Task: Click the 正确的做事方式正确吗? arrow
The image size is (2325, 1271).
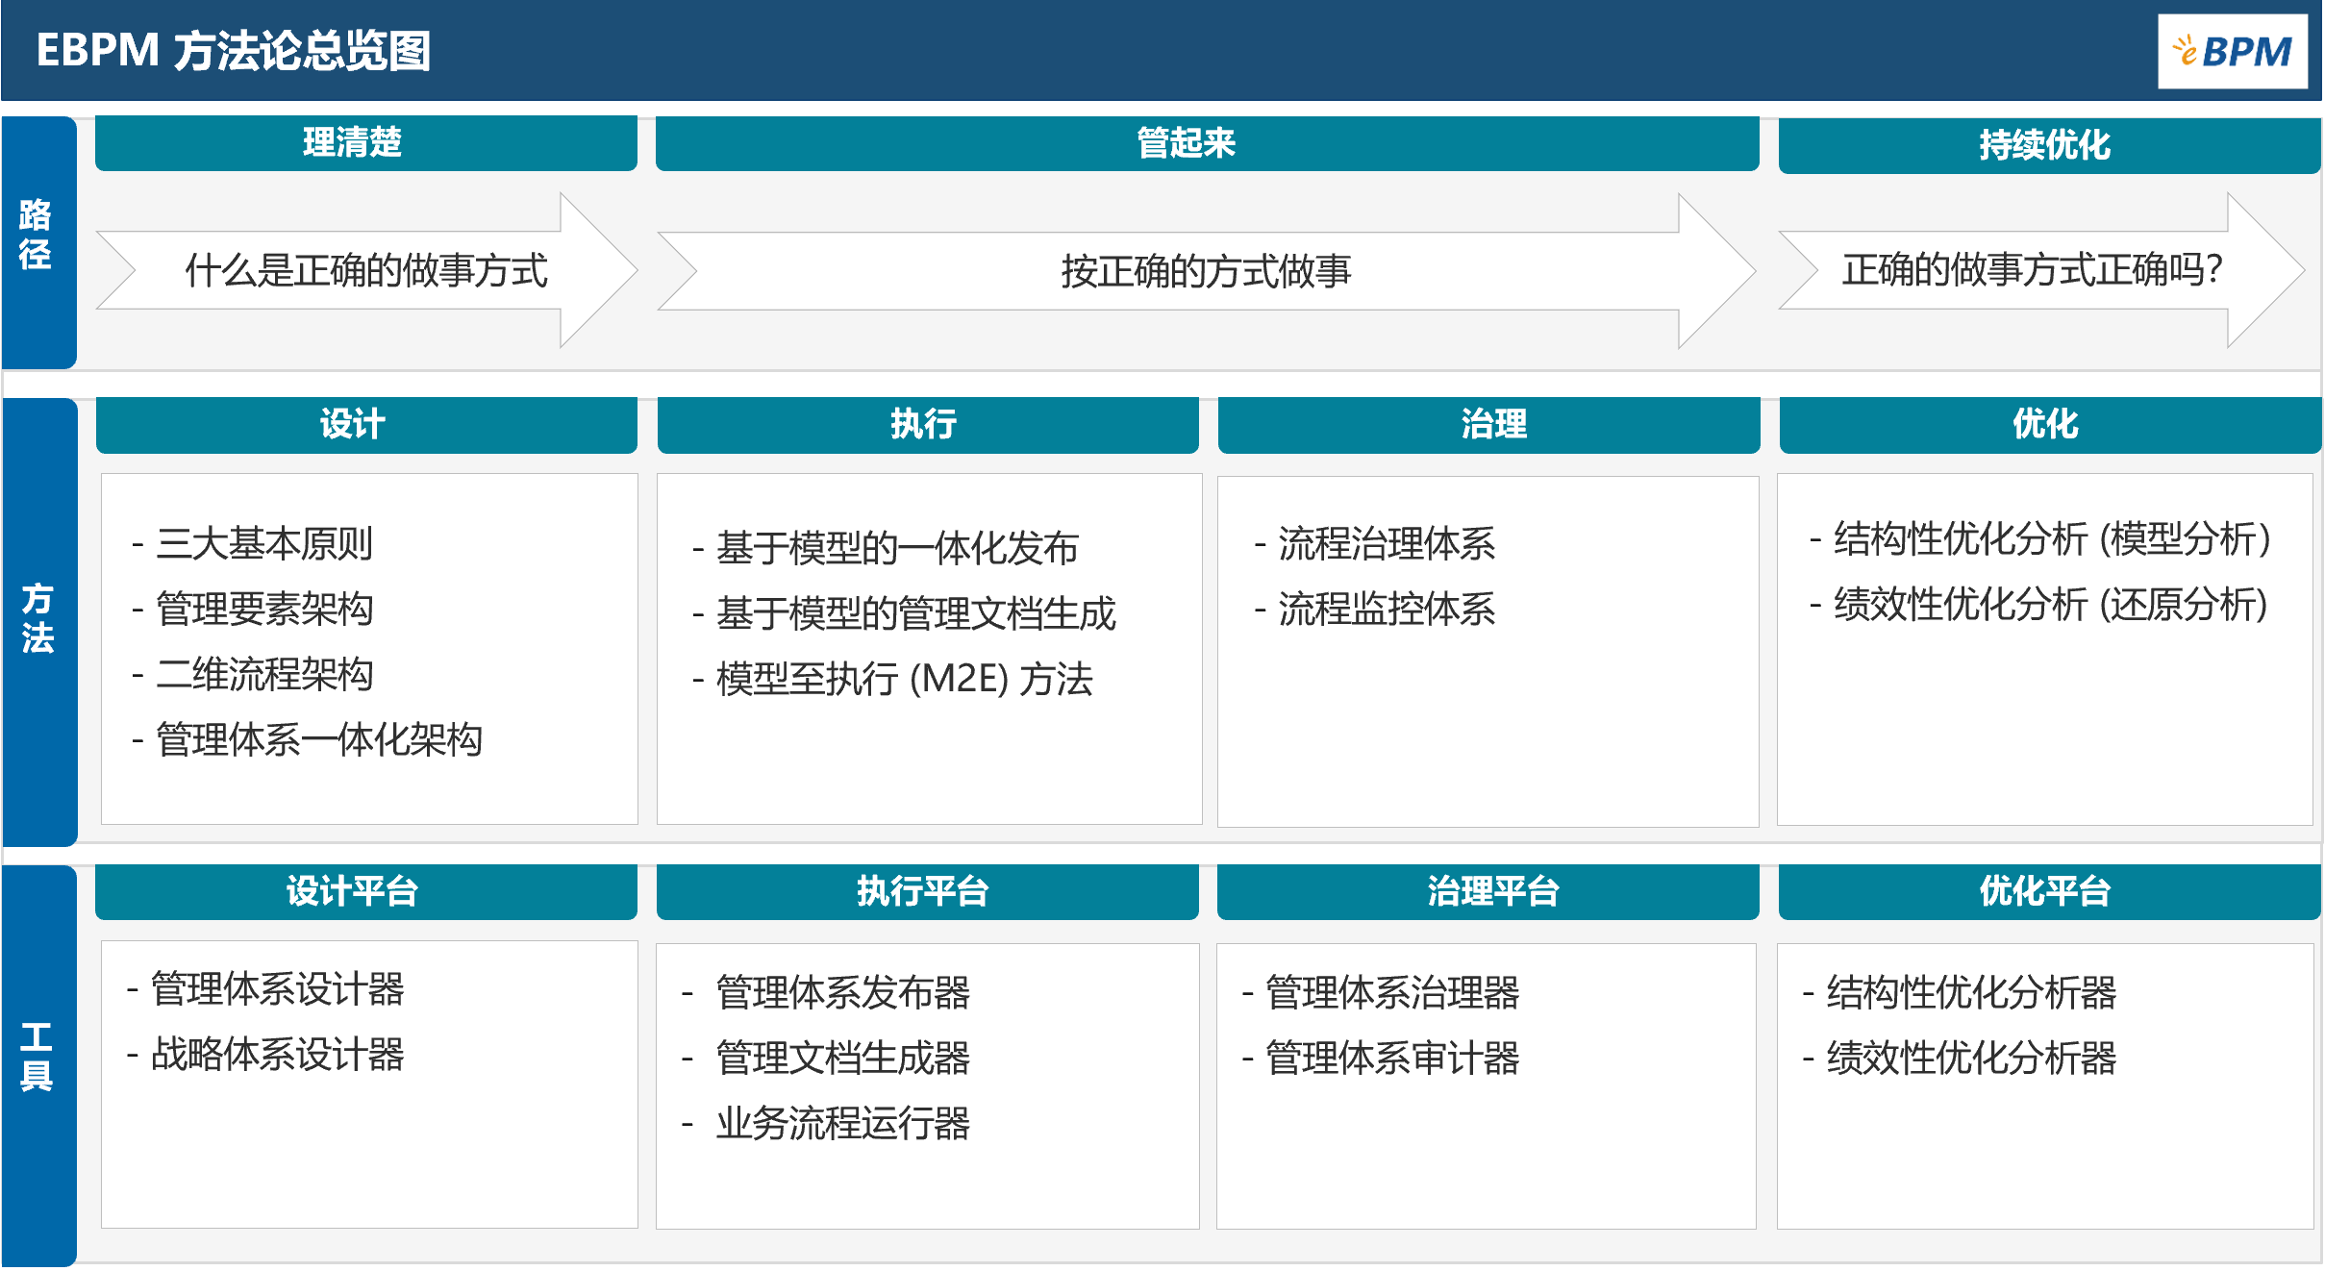Action: [x=2031, y=270]
